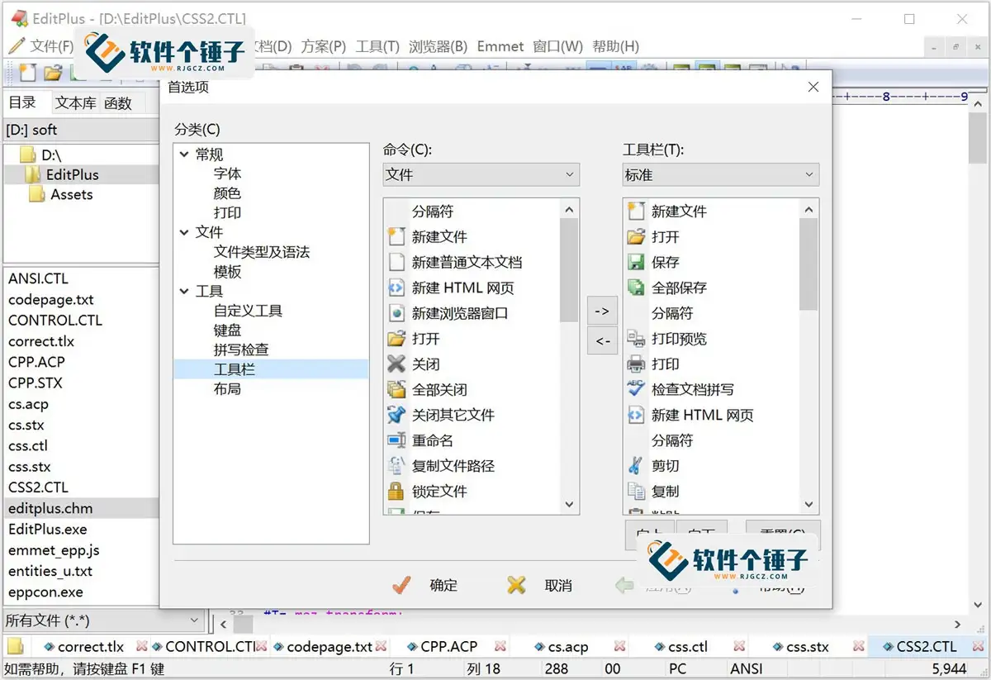Screen dimensions: 991x680
Task: Select the 新建浏览器窗口 icon command
Action: click(396, 313)
